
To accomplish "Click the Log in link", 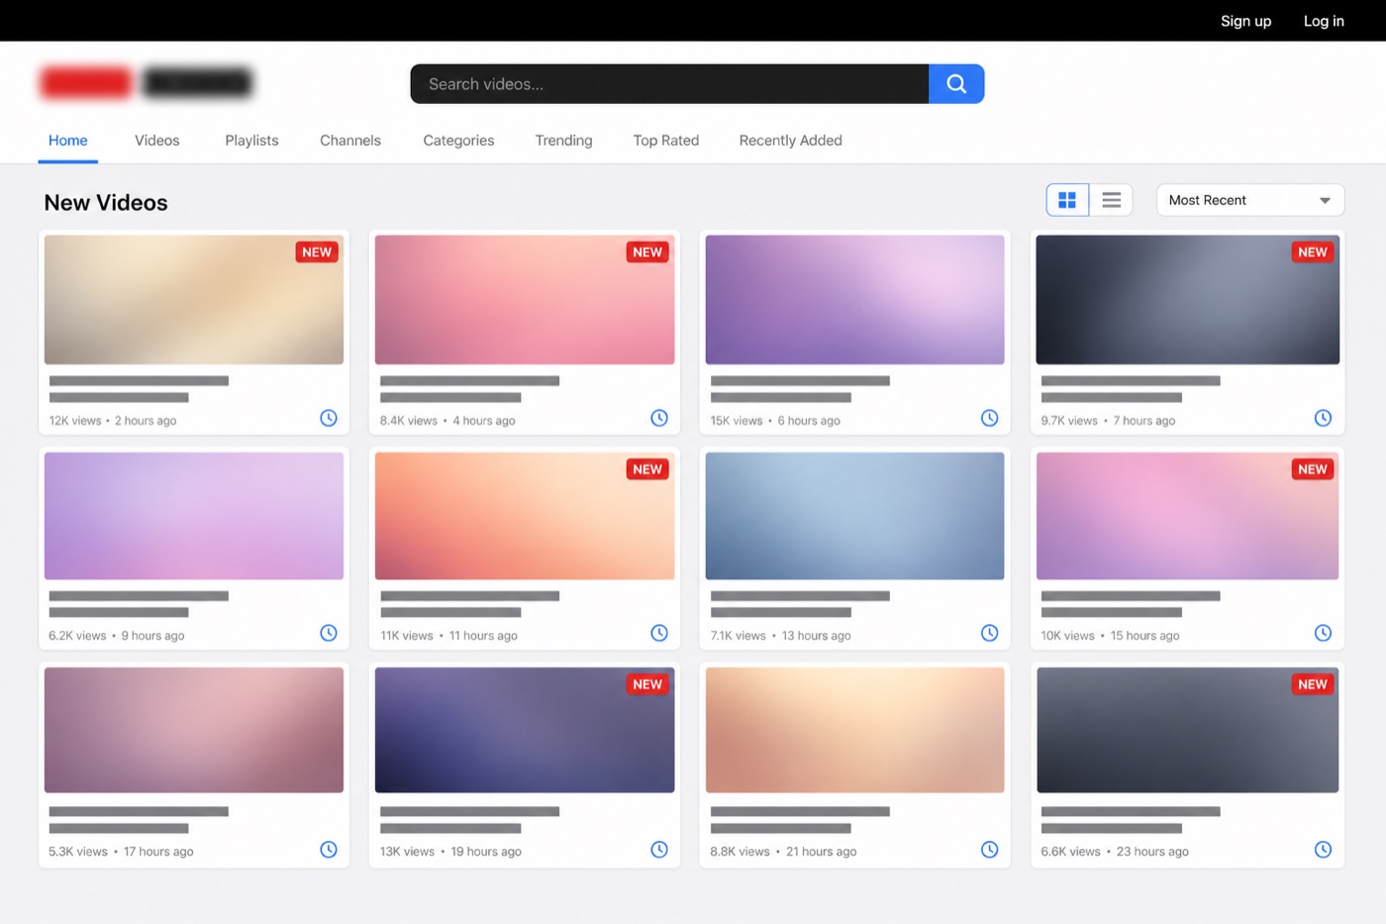I will click(x=1324, y=21).
